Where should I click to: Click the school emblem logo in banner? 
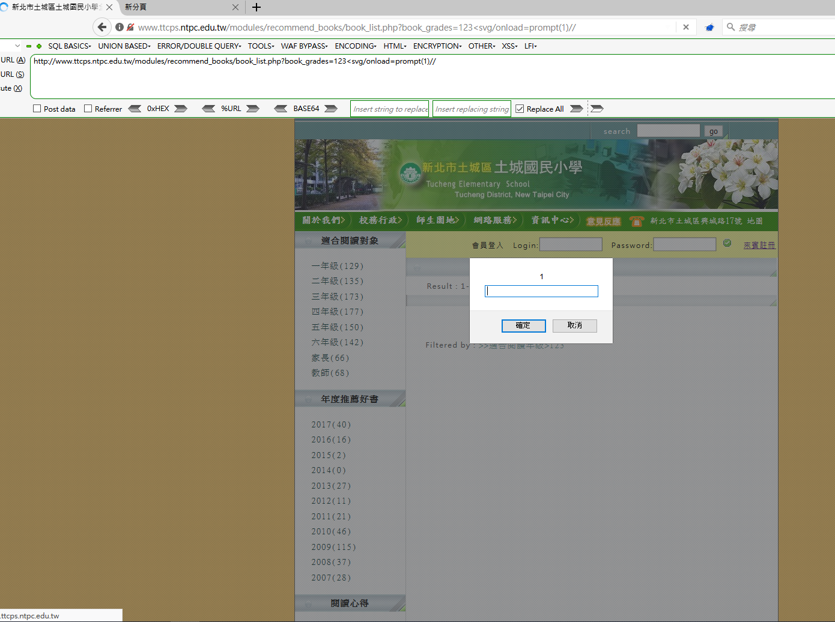(410, 175)
